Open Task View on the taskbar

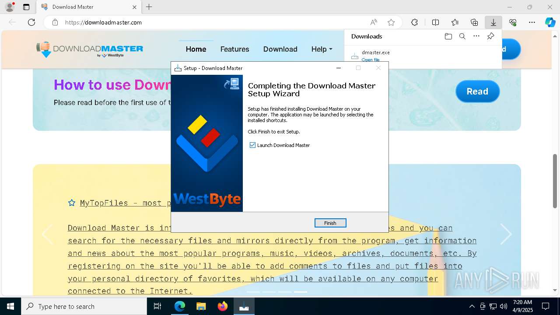157,306
